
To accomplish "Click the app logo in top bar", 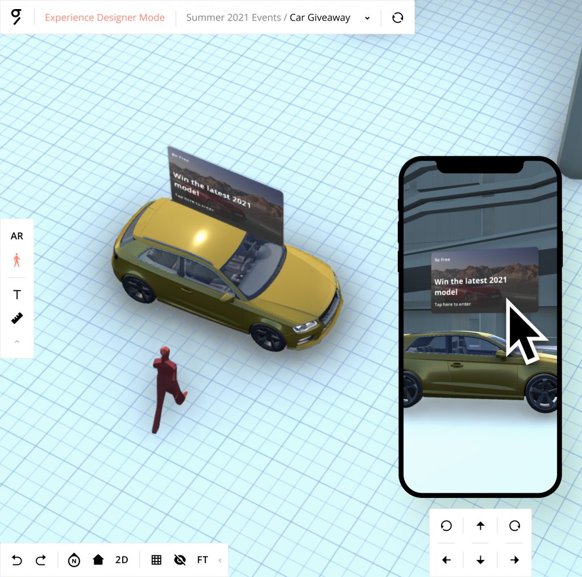I will click(17, 17).
